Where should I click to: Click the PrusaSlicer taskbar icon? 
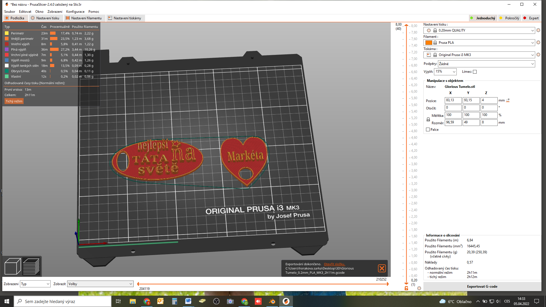point(286,301)
